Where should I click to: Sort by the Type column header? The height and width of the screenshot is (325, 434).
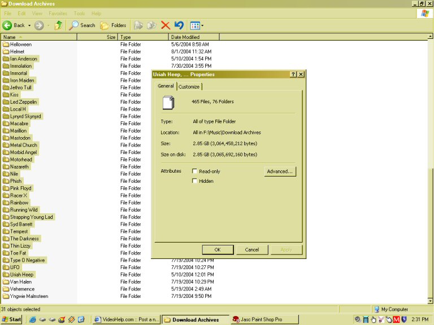click(x=143, y=37)
